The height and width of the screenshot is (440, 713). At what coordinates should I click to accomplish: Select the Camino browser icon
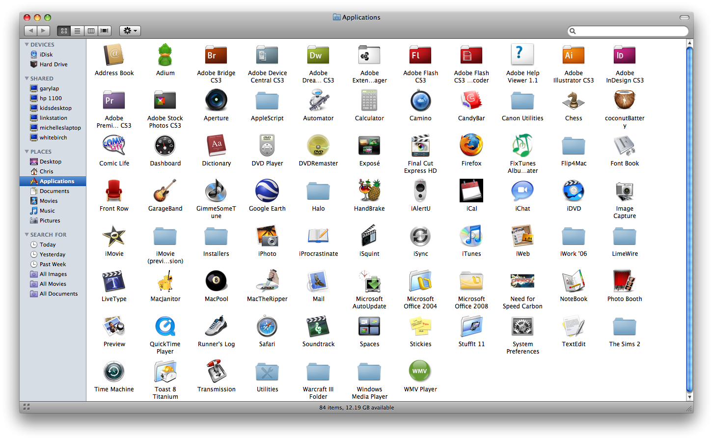pyautogui.click(x=420, y=100)
